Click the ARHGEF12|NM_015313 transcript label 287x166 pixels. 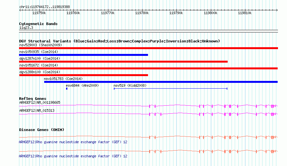click(37, 110)
